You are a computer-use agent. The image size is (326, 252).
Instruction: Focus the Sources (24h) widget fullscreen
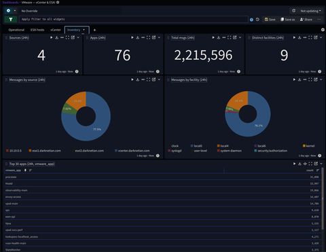tap(67, 37)
